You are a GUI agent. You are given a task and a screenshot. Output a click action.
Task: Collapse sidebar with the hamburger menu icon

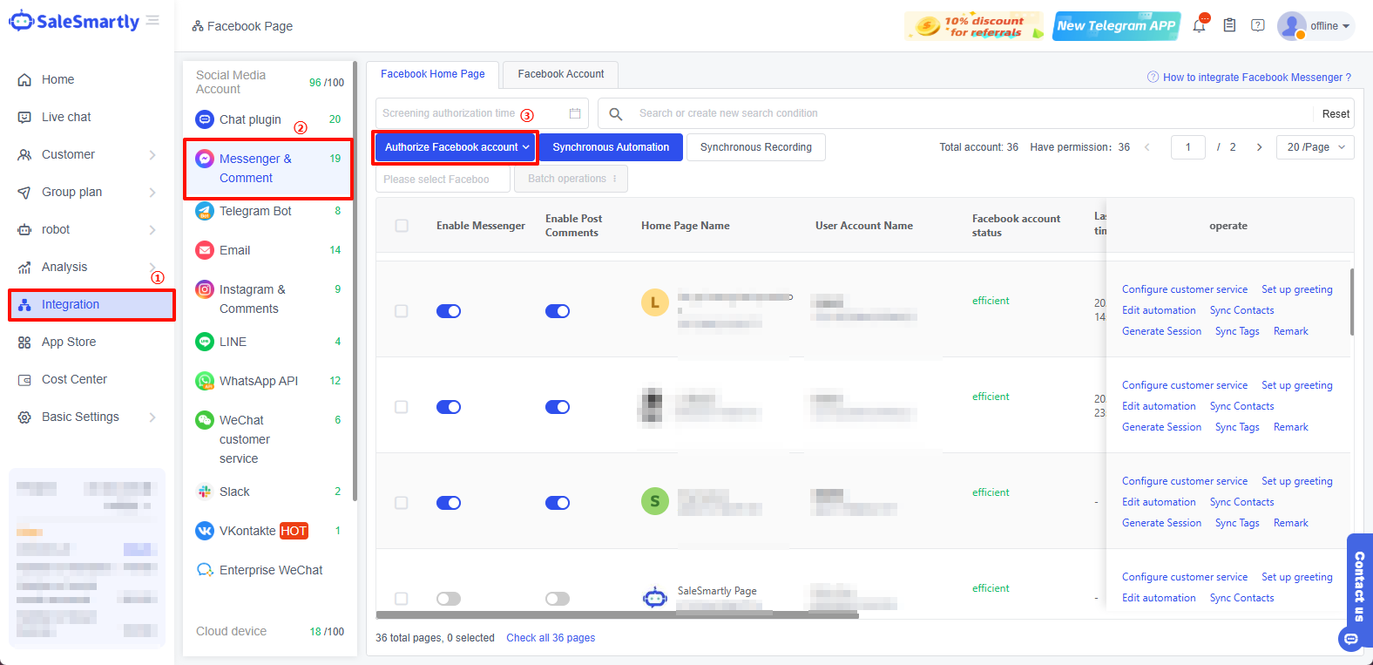point(153,20)
